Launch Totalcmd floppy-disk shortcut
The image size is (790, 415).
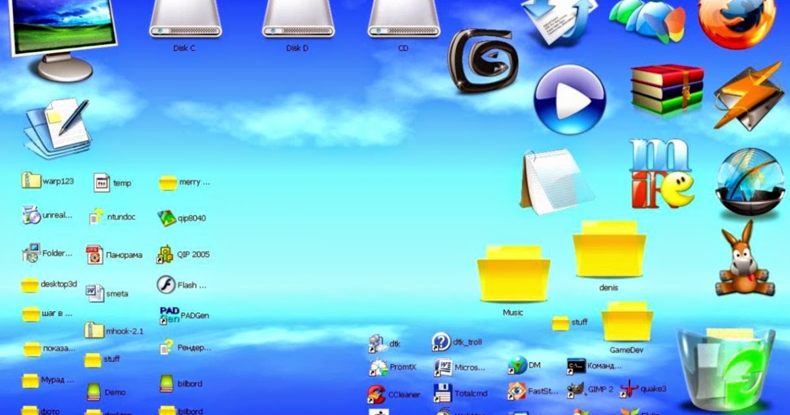[x=442, y=393]
